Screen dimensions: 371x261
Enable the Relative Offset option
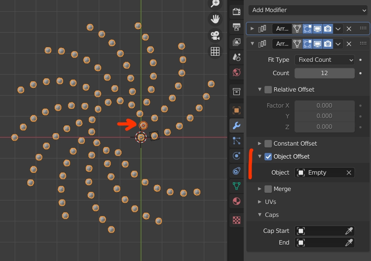pyautogui.click(x=268, y=89)
